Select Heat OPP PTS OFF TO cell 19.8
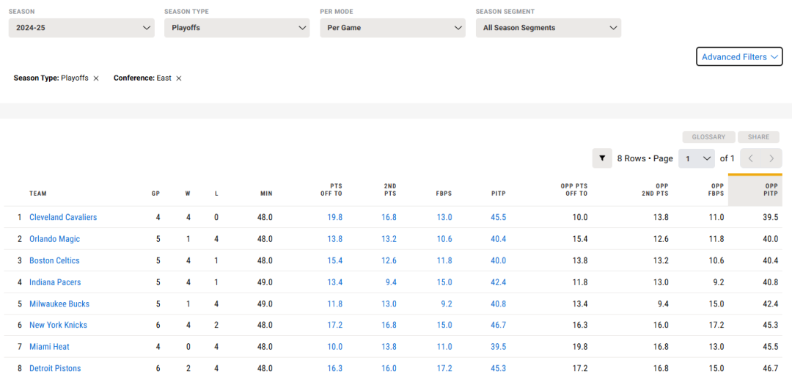The width and height of the screenshot is (792, 382). point(580,347)
